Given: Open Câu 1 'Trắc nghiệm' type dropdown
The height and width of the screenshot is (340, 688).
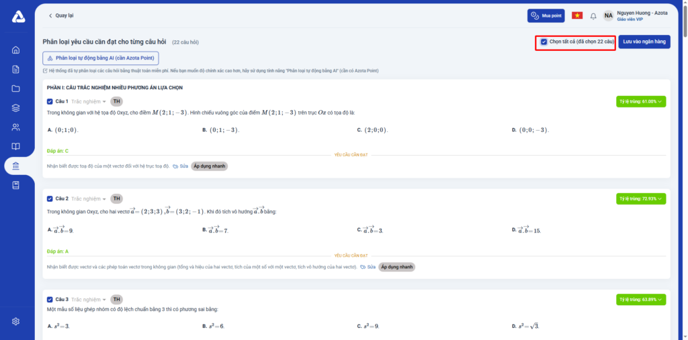Looking at the screenshot, I should 89,101.
